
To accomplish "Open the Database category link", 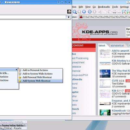I will click(x=77, y=67).
